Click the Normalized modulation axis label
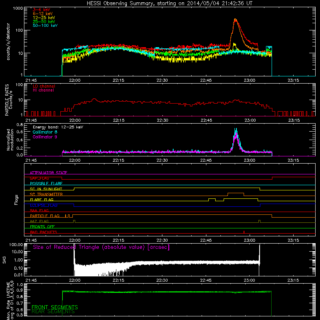 click(x=10, y=140)
